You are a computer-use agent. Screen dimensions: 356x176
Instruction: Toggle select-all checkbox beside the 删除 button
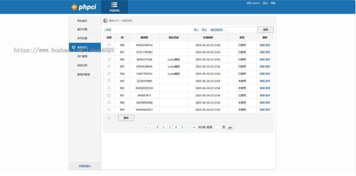click(x=109, y=118)
